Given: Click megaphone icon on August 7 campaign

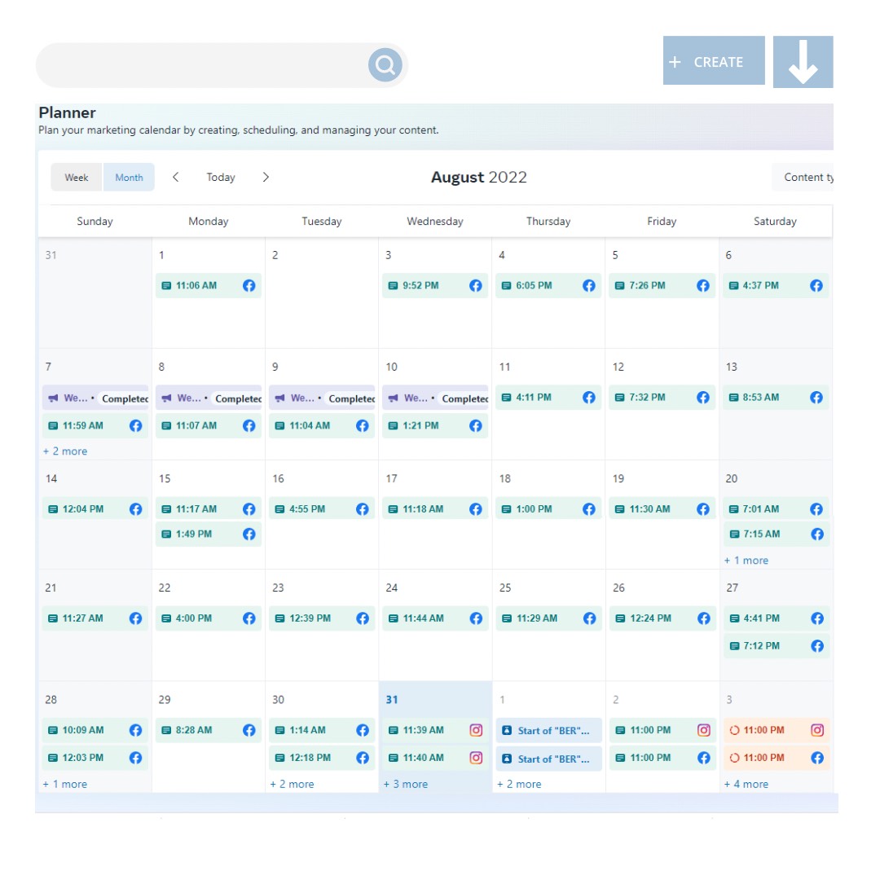Looking at the screenshot, I should 53,398.
